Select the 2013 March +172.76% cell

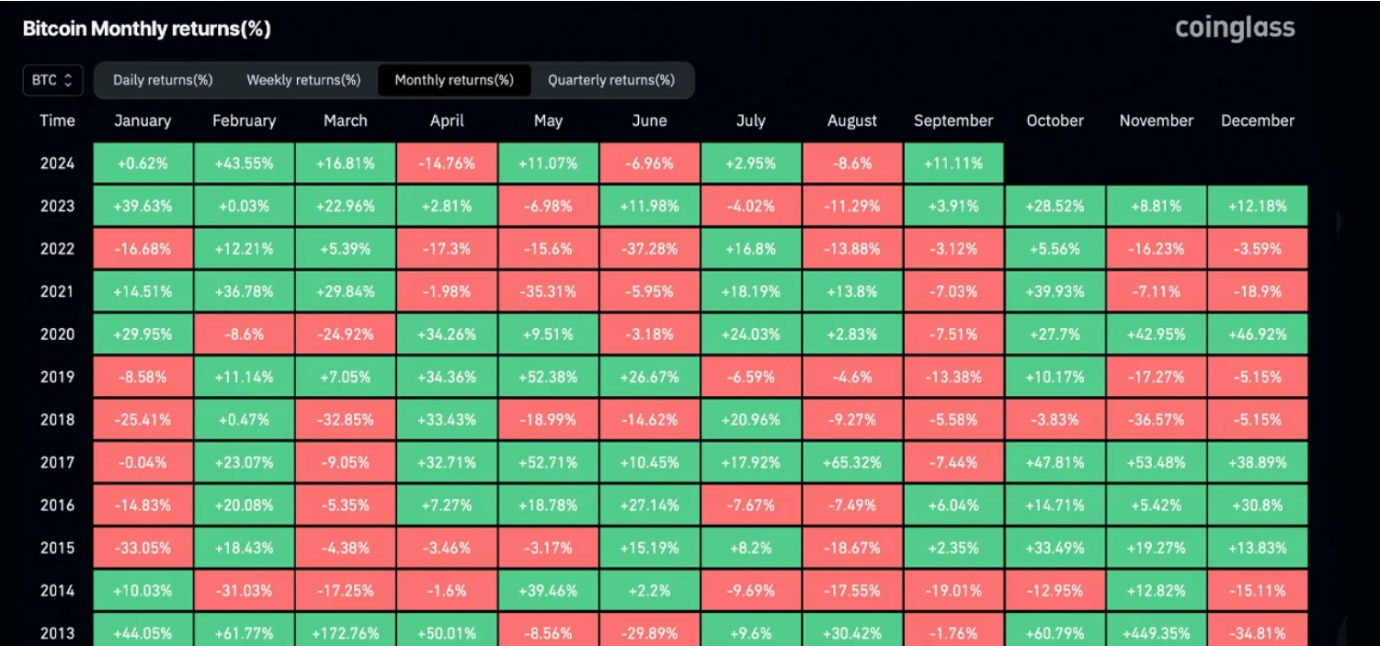(x=346, y=632)
